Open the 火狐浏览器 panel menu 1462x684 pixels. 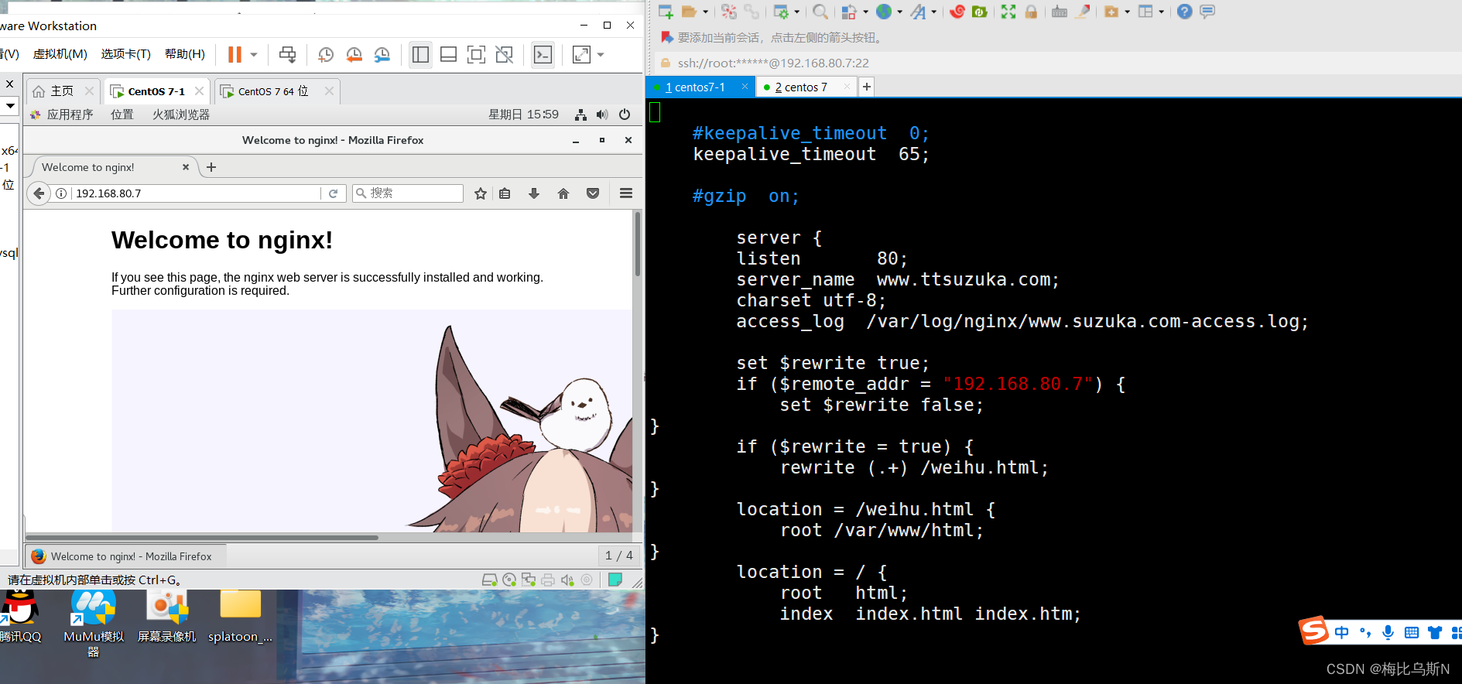point(181,115)
